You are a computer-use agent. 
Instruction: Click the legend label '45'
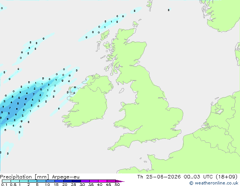click(x=108, y=184)
